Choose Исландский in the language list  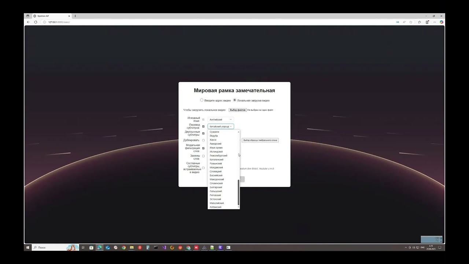(x=223, y=151)
